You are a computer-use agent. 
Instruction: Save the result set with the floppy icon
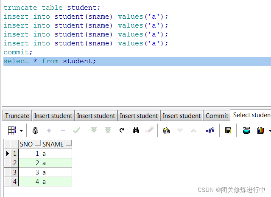228,130
